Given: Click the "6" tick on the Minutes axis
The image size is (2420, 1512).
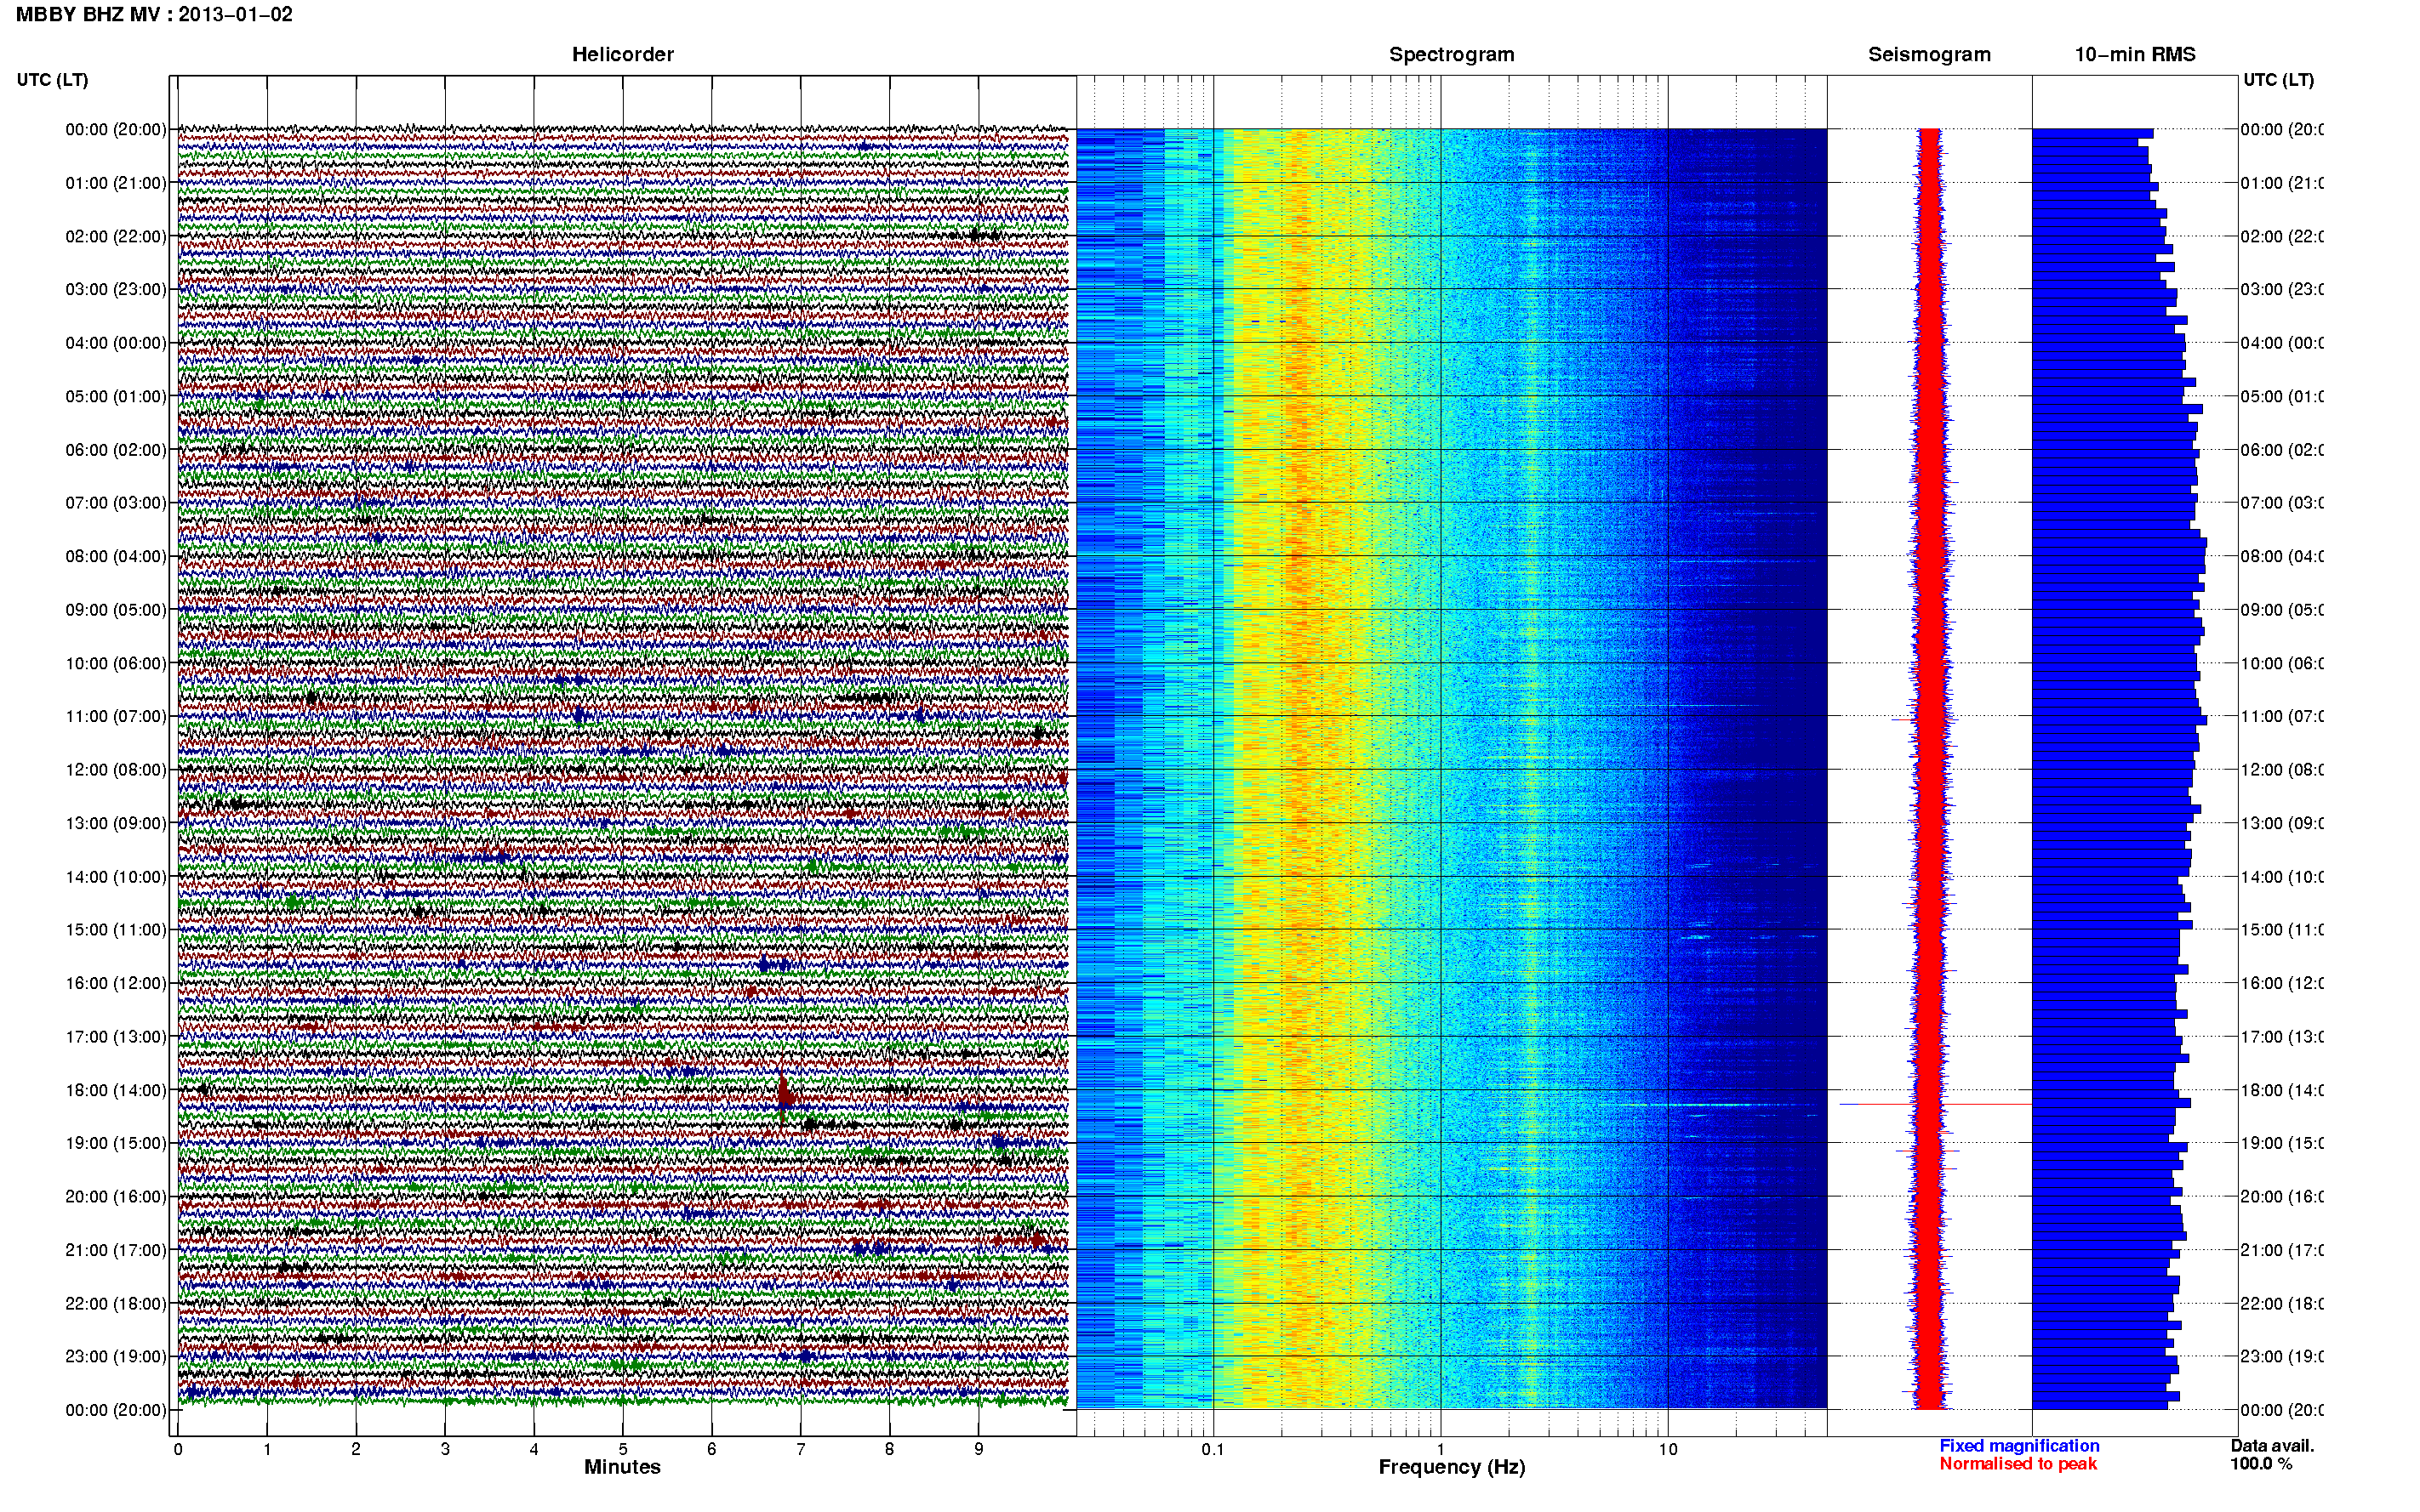Looking at the screenshot, I should pyautogui.click(x=711, y=1449).
